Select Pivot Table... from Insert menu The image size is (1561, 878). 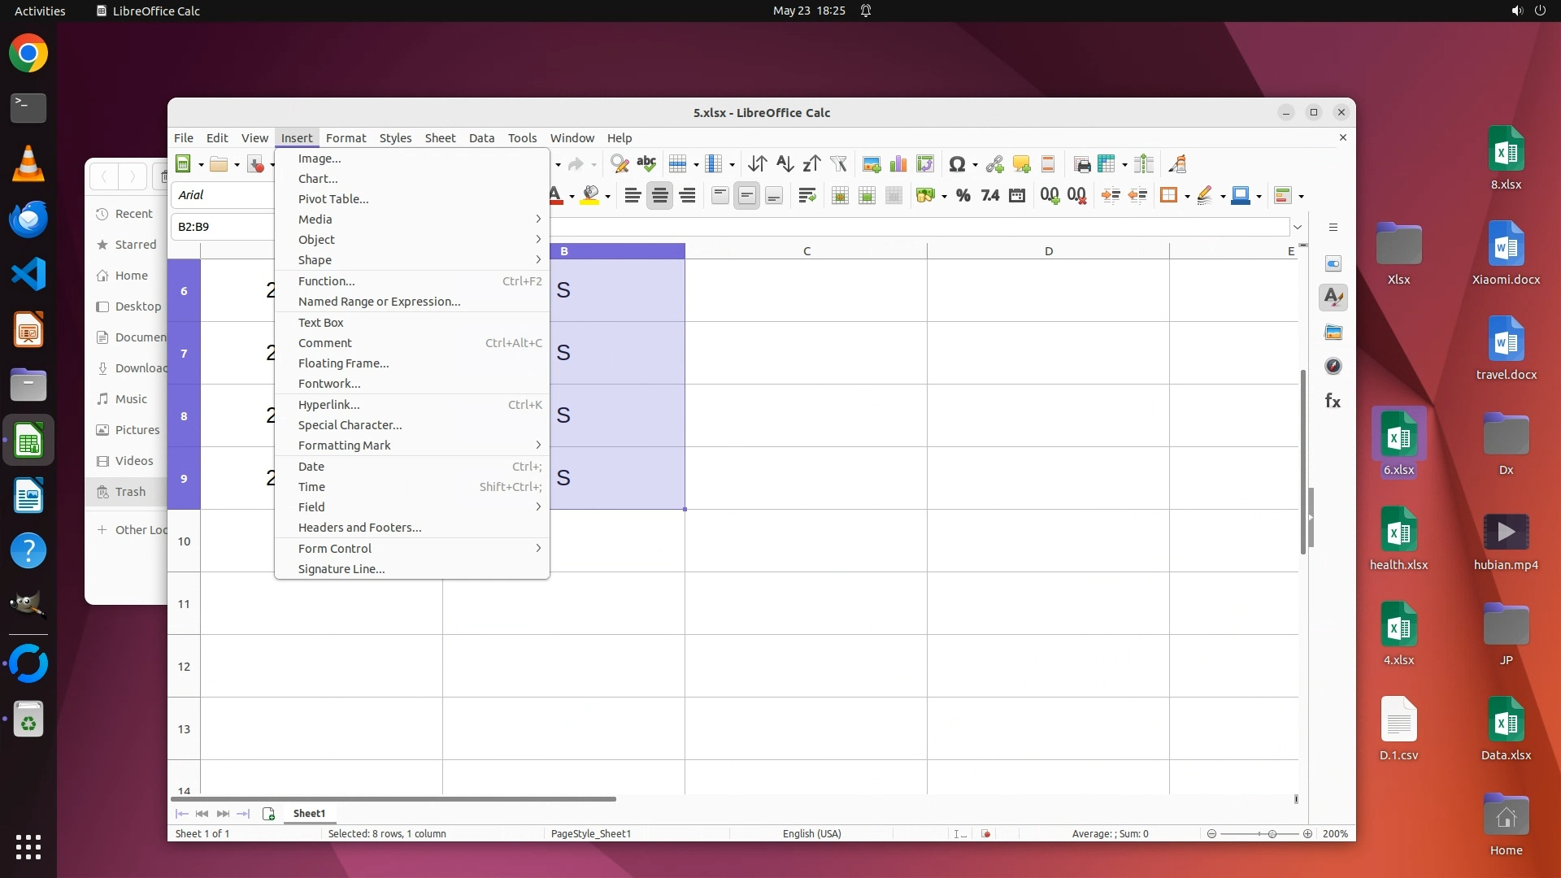[x=333, y=199]
